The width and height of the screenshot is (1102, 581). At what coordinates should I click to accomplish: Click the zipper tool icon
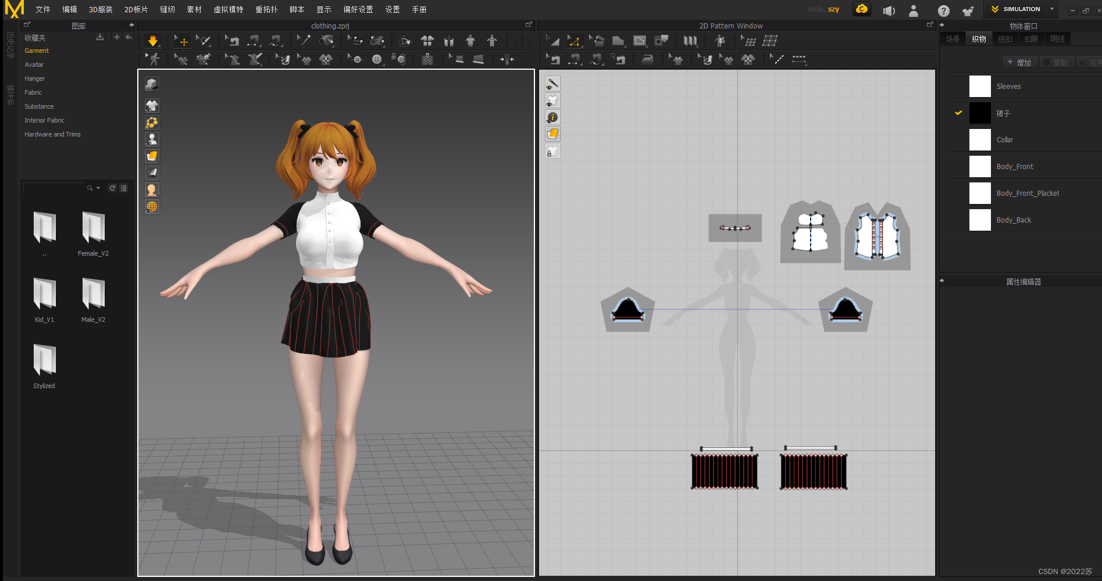click(427, 59)
